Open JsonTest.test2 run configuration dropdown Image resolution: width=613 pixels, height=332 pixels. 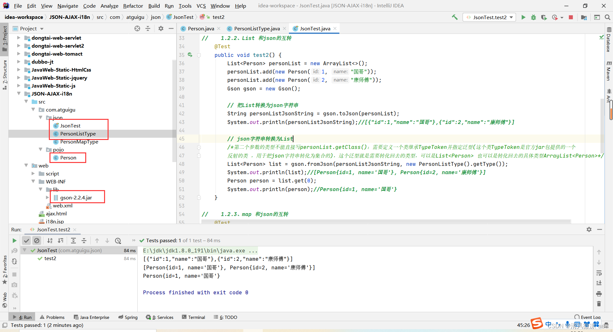[489, 17]
